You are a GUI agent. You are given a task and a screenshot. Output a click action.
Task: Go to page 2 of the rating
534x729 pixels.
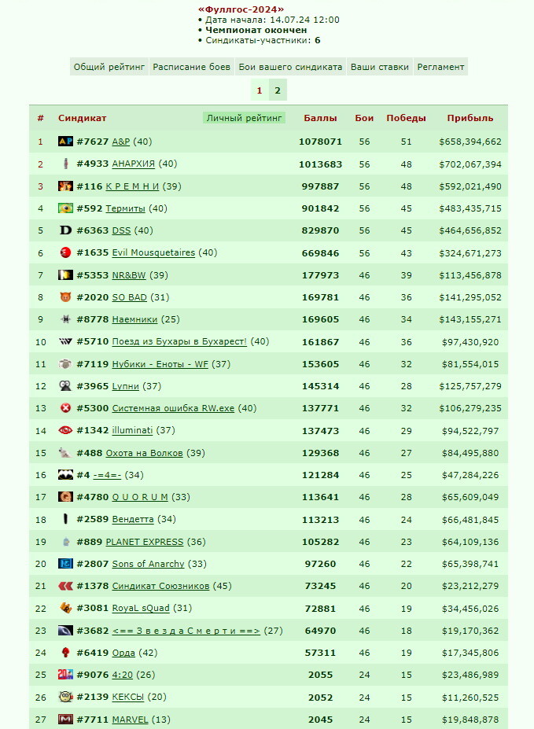coord(278,90)
